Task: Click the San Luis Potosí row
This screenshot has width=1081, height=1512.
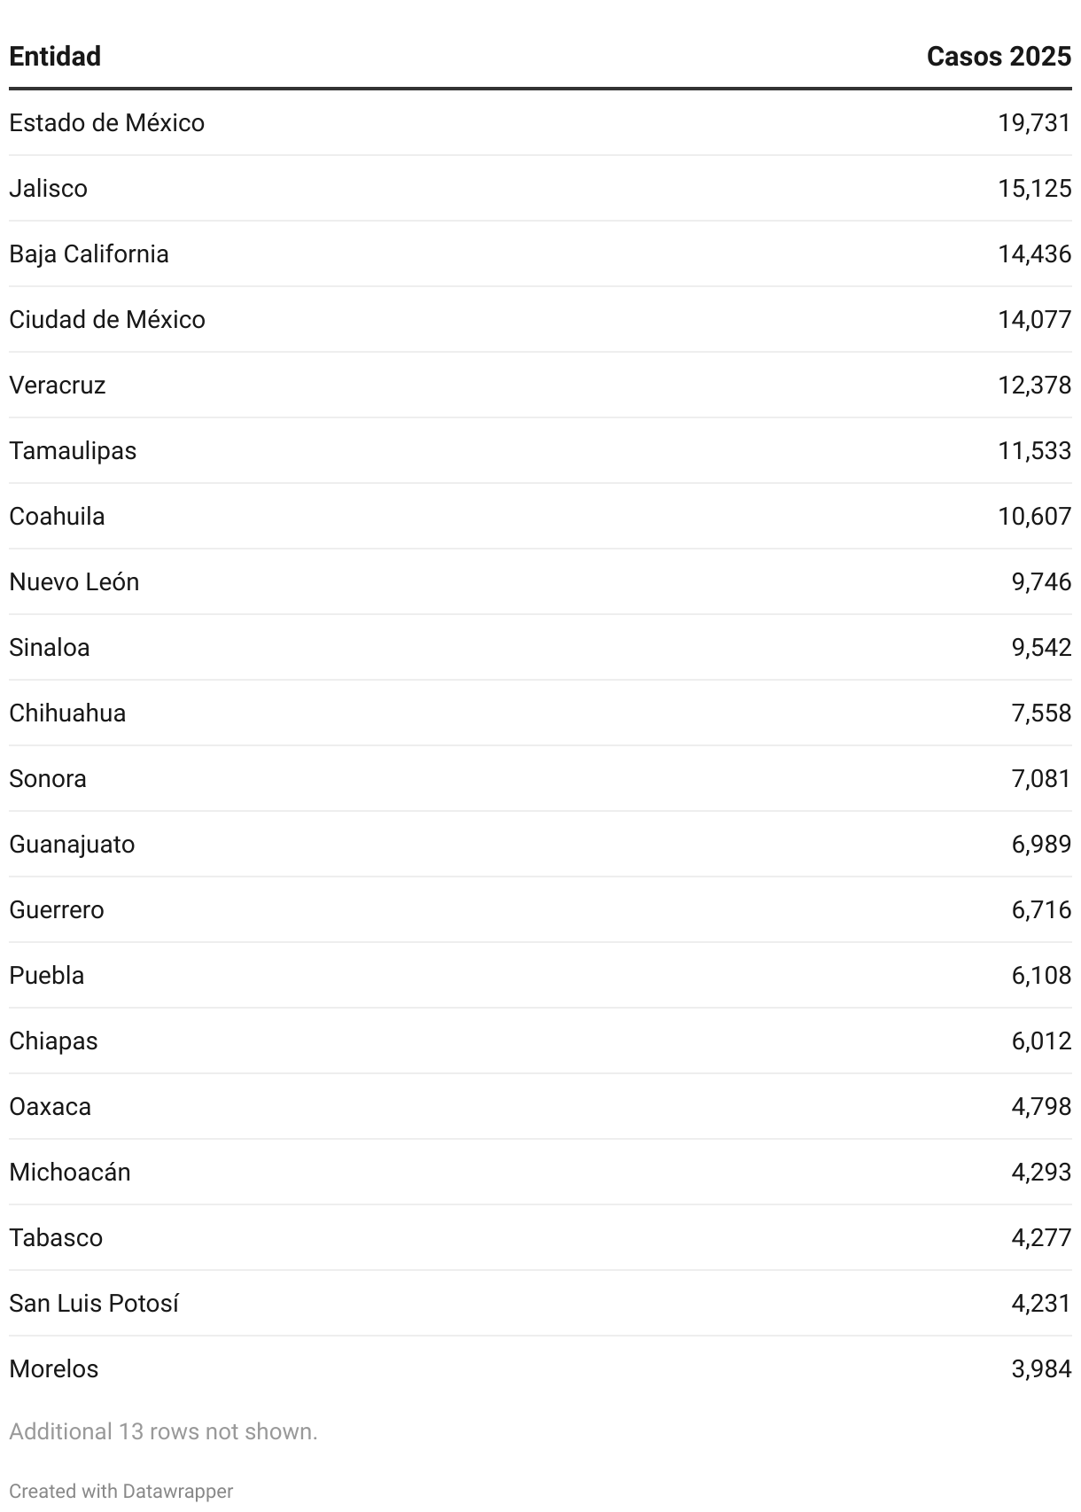Action: (x=540, y=1304)
